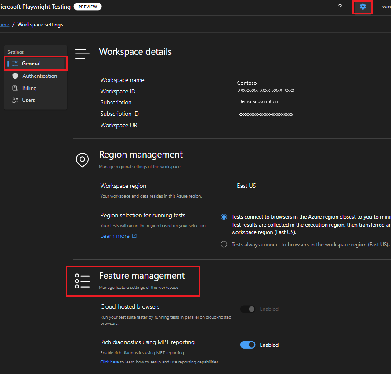391x374 pixels.
Task: Click the Subscription ID value
Action: 266,115
